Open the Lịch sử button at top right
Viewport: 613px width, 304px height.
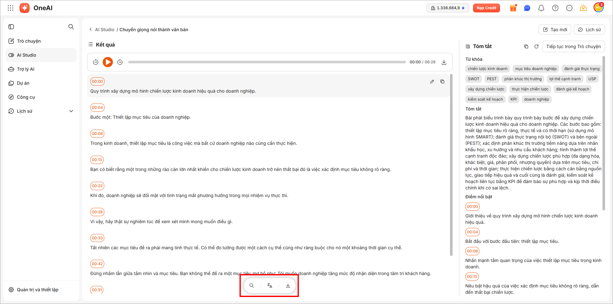589,30
